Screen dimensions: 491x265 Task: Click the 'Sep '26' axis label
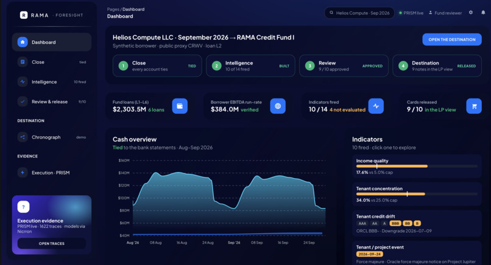click(x=234, y=243)
